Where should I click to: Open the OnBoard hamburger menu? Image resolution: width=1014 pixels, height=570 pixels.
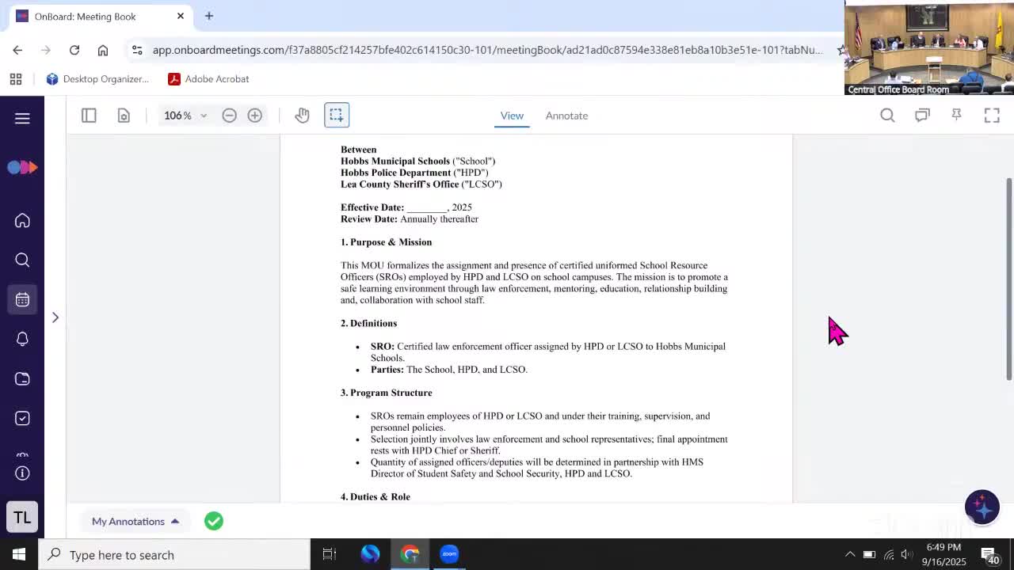click(x=22, y=118)
